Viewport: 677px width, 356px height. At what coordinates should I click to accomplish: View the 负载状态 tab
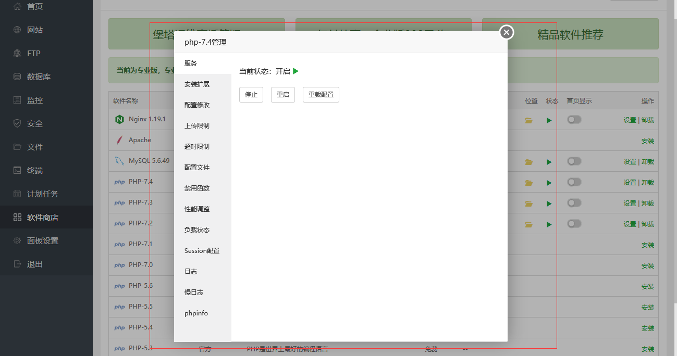click(x=203, y=230)
